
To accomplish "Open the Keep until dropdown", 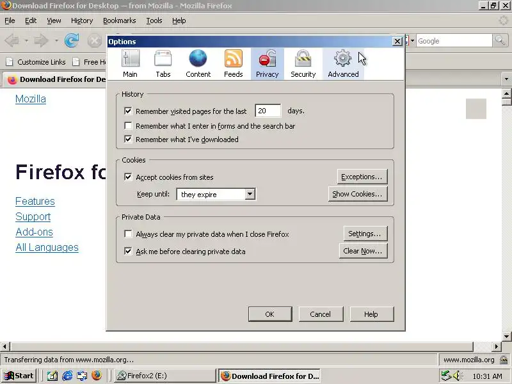I will [x=216, y=195].
